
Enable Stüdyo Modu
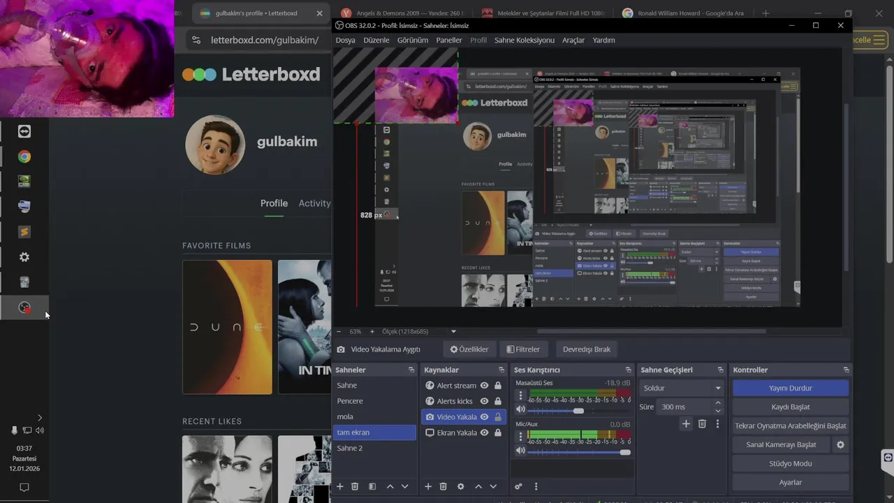pyautogui.click(x=791, y=463)
